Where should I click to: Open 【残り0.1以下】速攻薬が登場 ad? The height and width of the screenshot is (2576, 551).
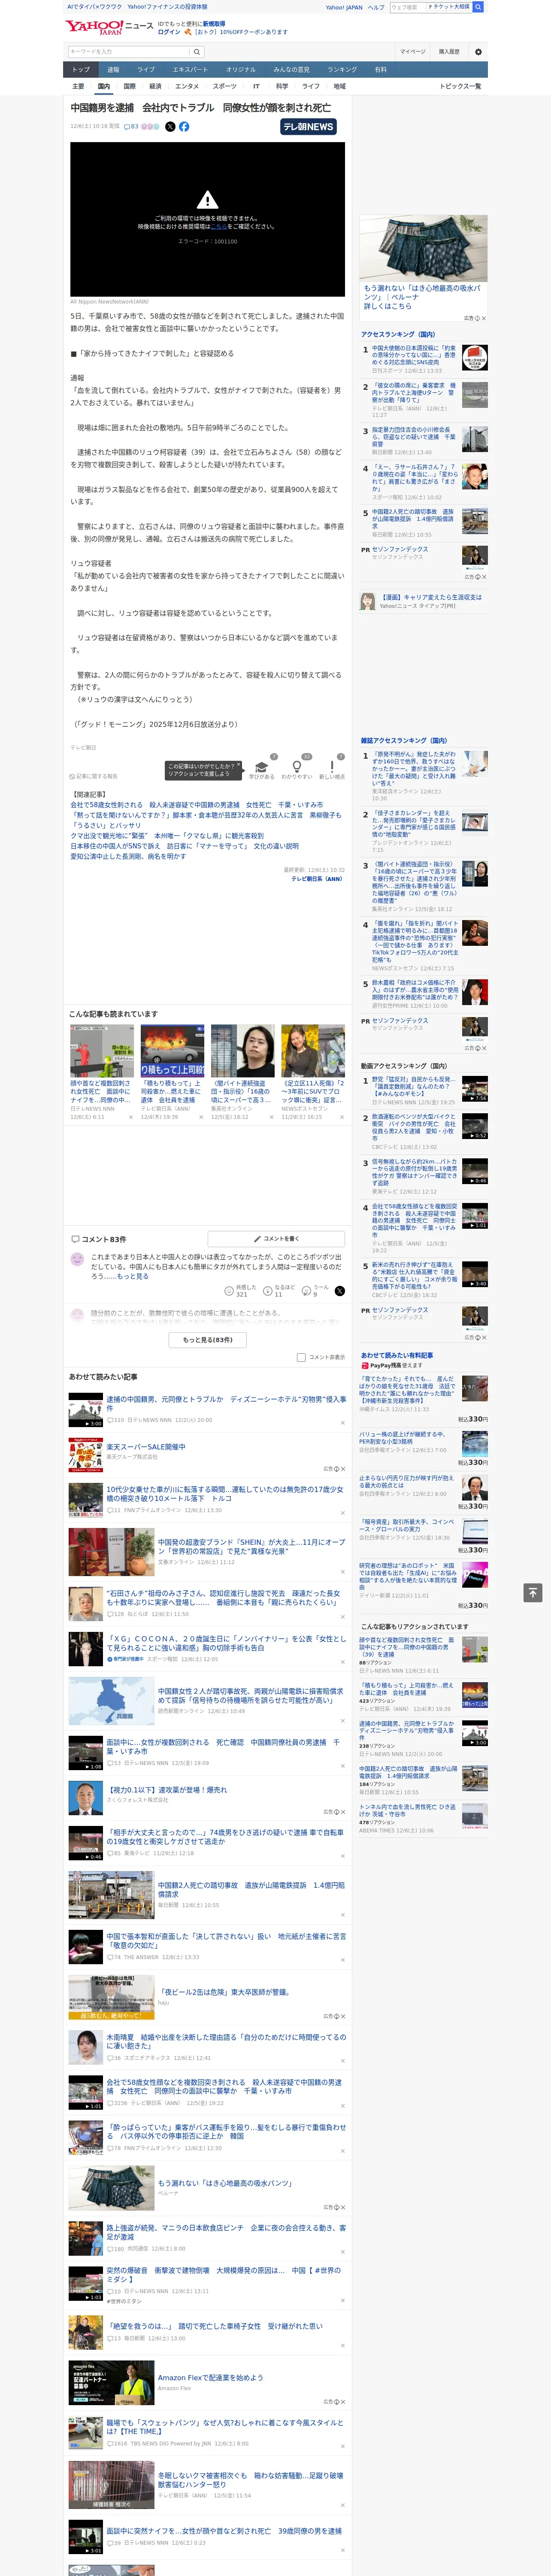coord(167,1790)
